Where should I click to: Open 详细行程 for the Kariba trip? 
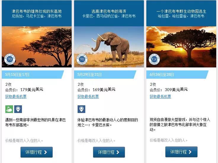[x=109, y=152]
